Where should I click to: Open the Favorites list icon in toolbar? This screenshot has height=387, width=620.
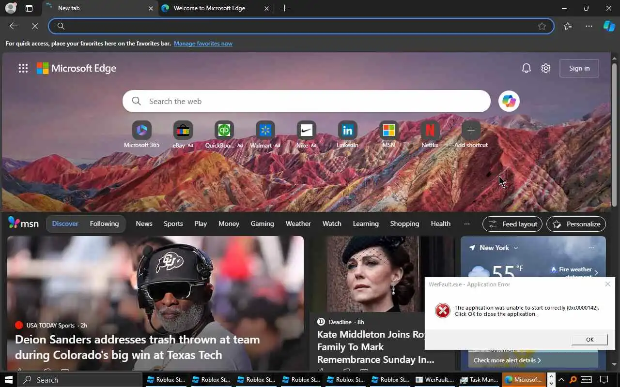[568, 26]
